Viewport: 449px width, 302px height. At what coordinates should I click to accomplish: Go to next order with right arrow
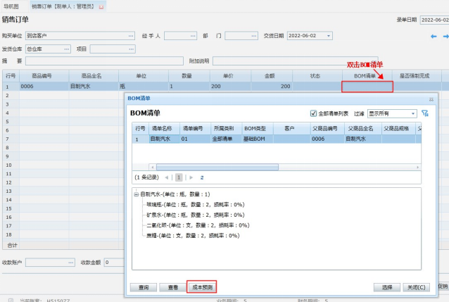pyautogui.click(x=446, y=37)
